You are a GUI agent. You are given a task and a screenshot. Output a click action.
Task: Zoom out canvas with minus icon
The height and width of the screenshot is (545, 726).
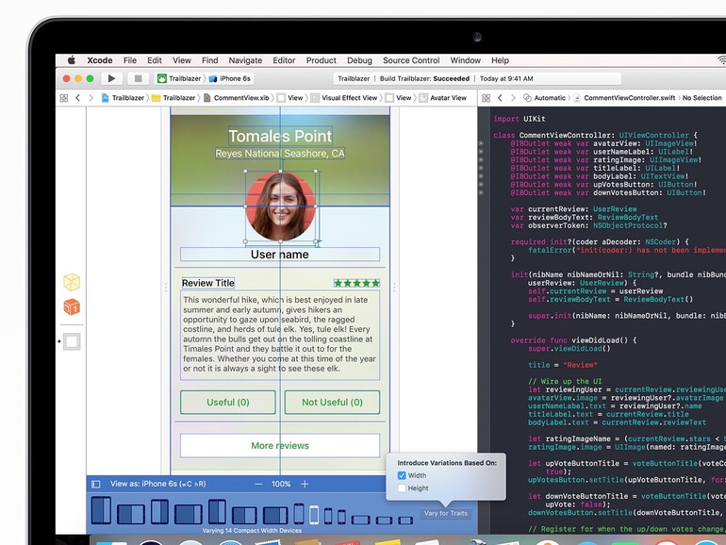pyautogui.click(x=257, y=484)
